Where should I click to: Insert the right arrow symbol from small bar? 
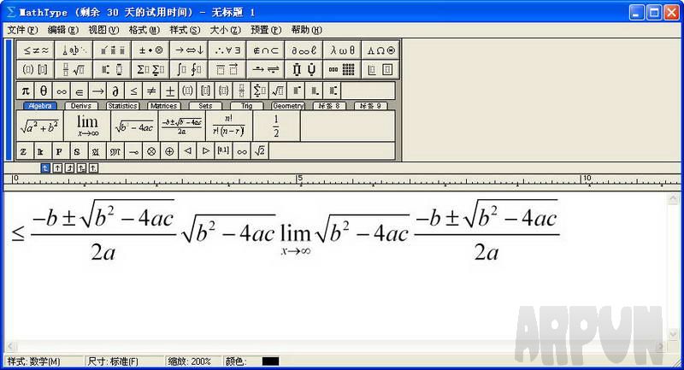97,91
